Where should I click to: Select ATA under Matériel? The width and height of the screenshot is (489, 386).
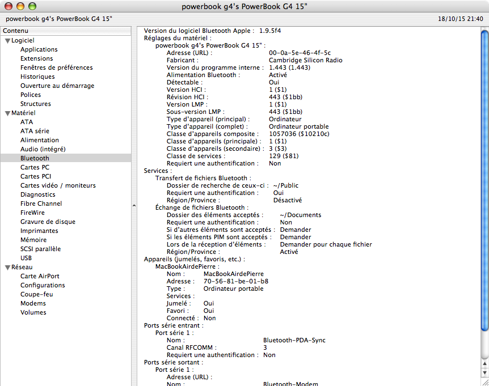point(27,122)
